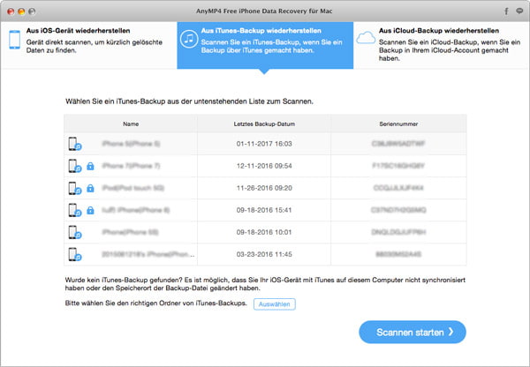Click blurred device name in 03-23-2016 row

click(148, 254)
